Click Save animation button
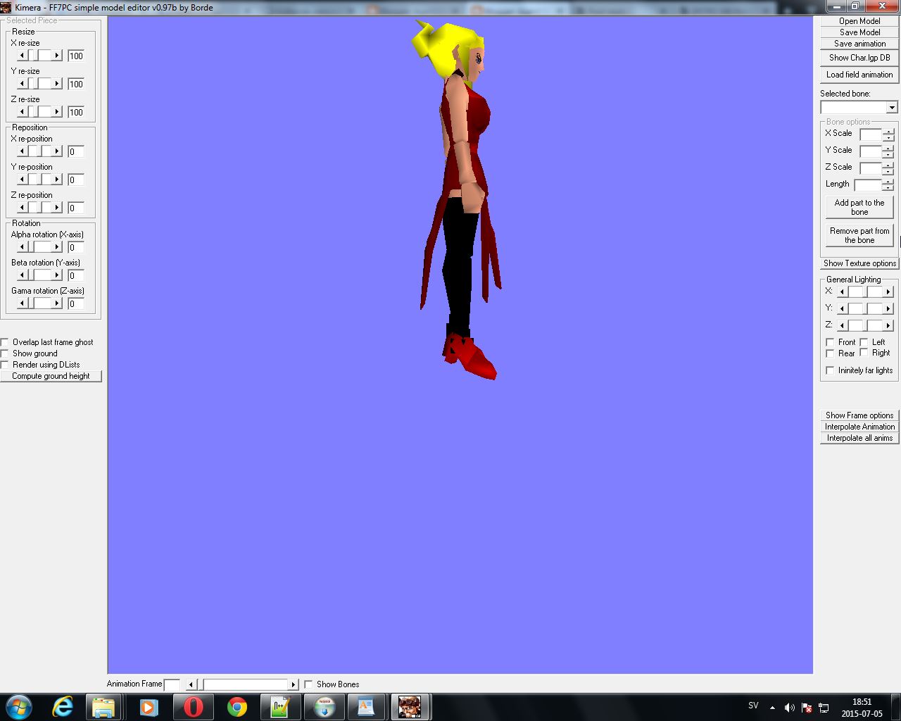Screen dimensions: 901x721 click(859, 44)
